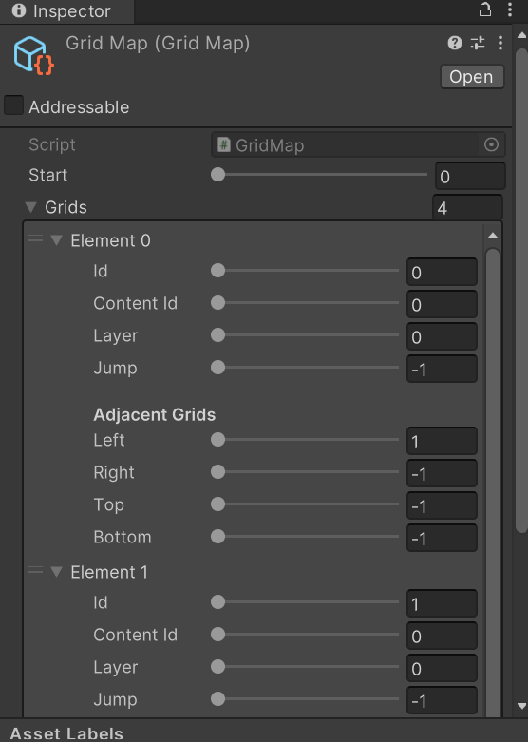Enable the Addressable checkbox
Image resolution: width=528 pixels, height=742 pixels.
13,105
